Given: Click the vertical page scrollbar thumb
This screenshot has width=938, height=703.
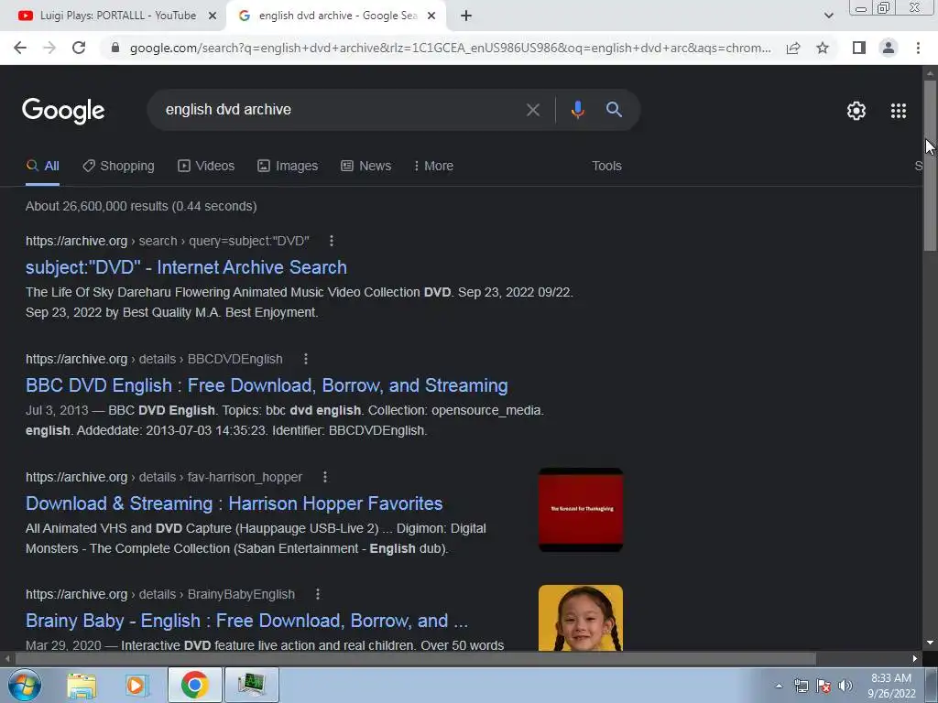Looking at the screenshot, I should point(930,165).
